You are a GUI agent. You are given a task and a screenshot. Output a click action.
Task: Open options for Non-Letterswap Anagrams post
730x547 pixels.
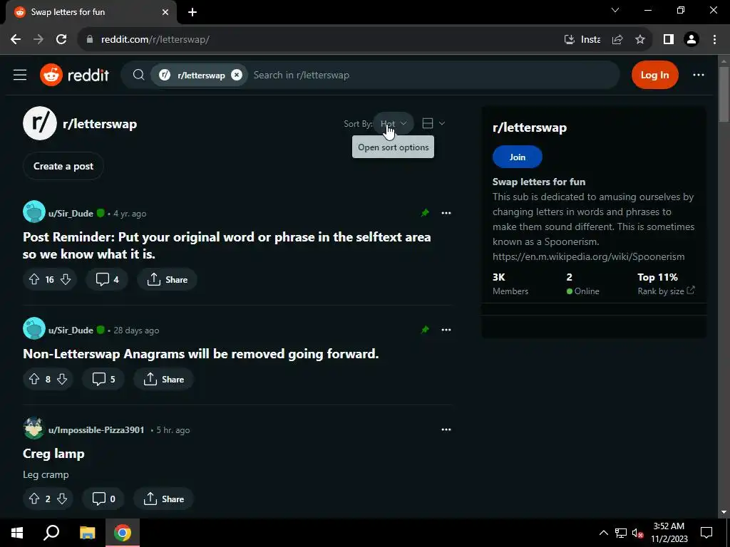[446, 330]
